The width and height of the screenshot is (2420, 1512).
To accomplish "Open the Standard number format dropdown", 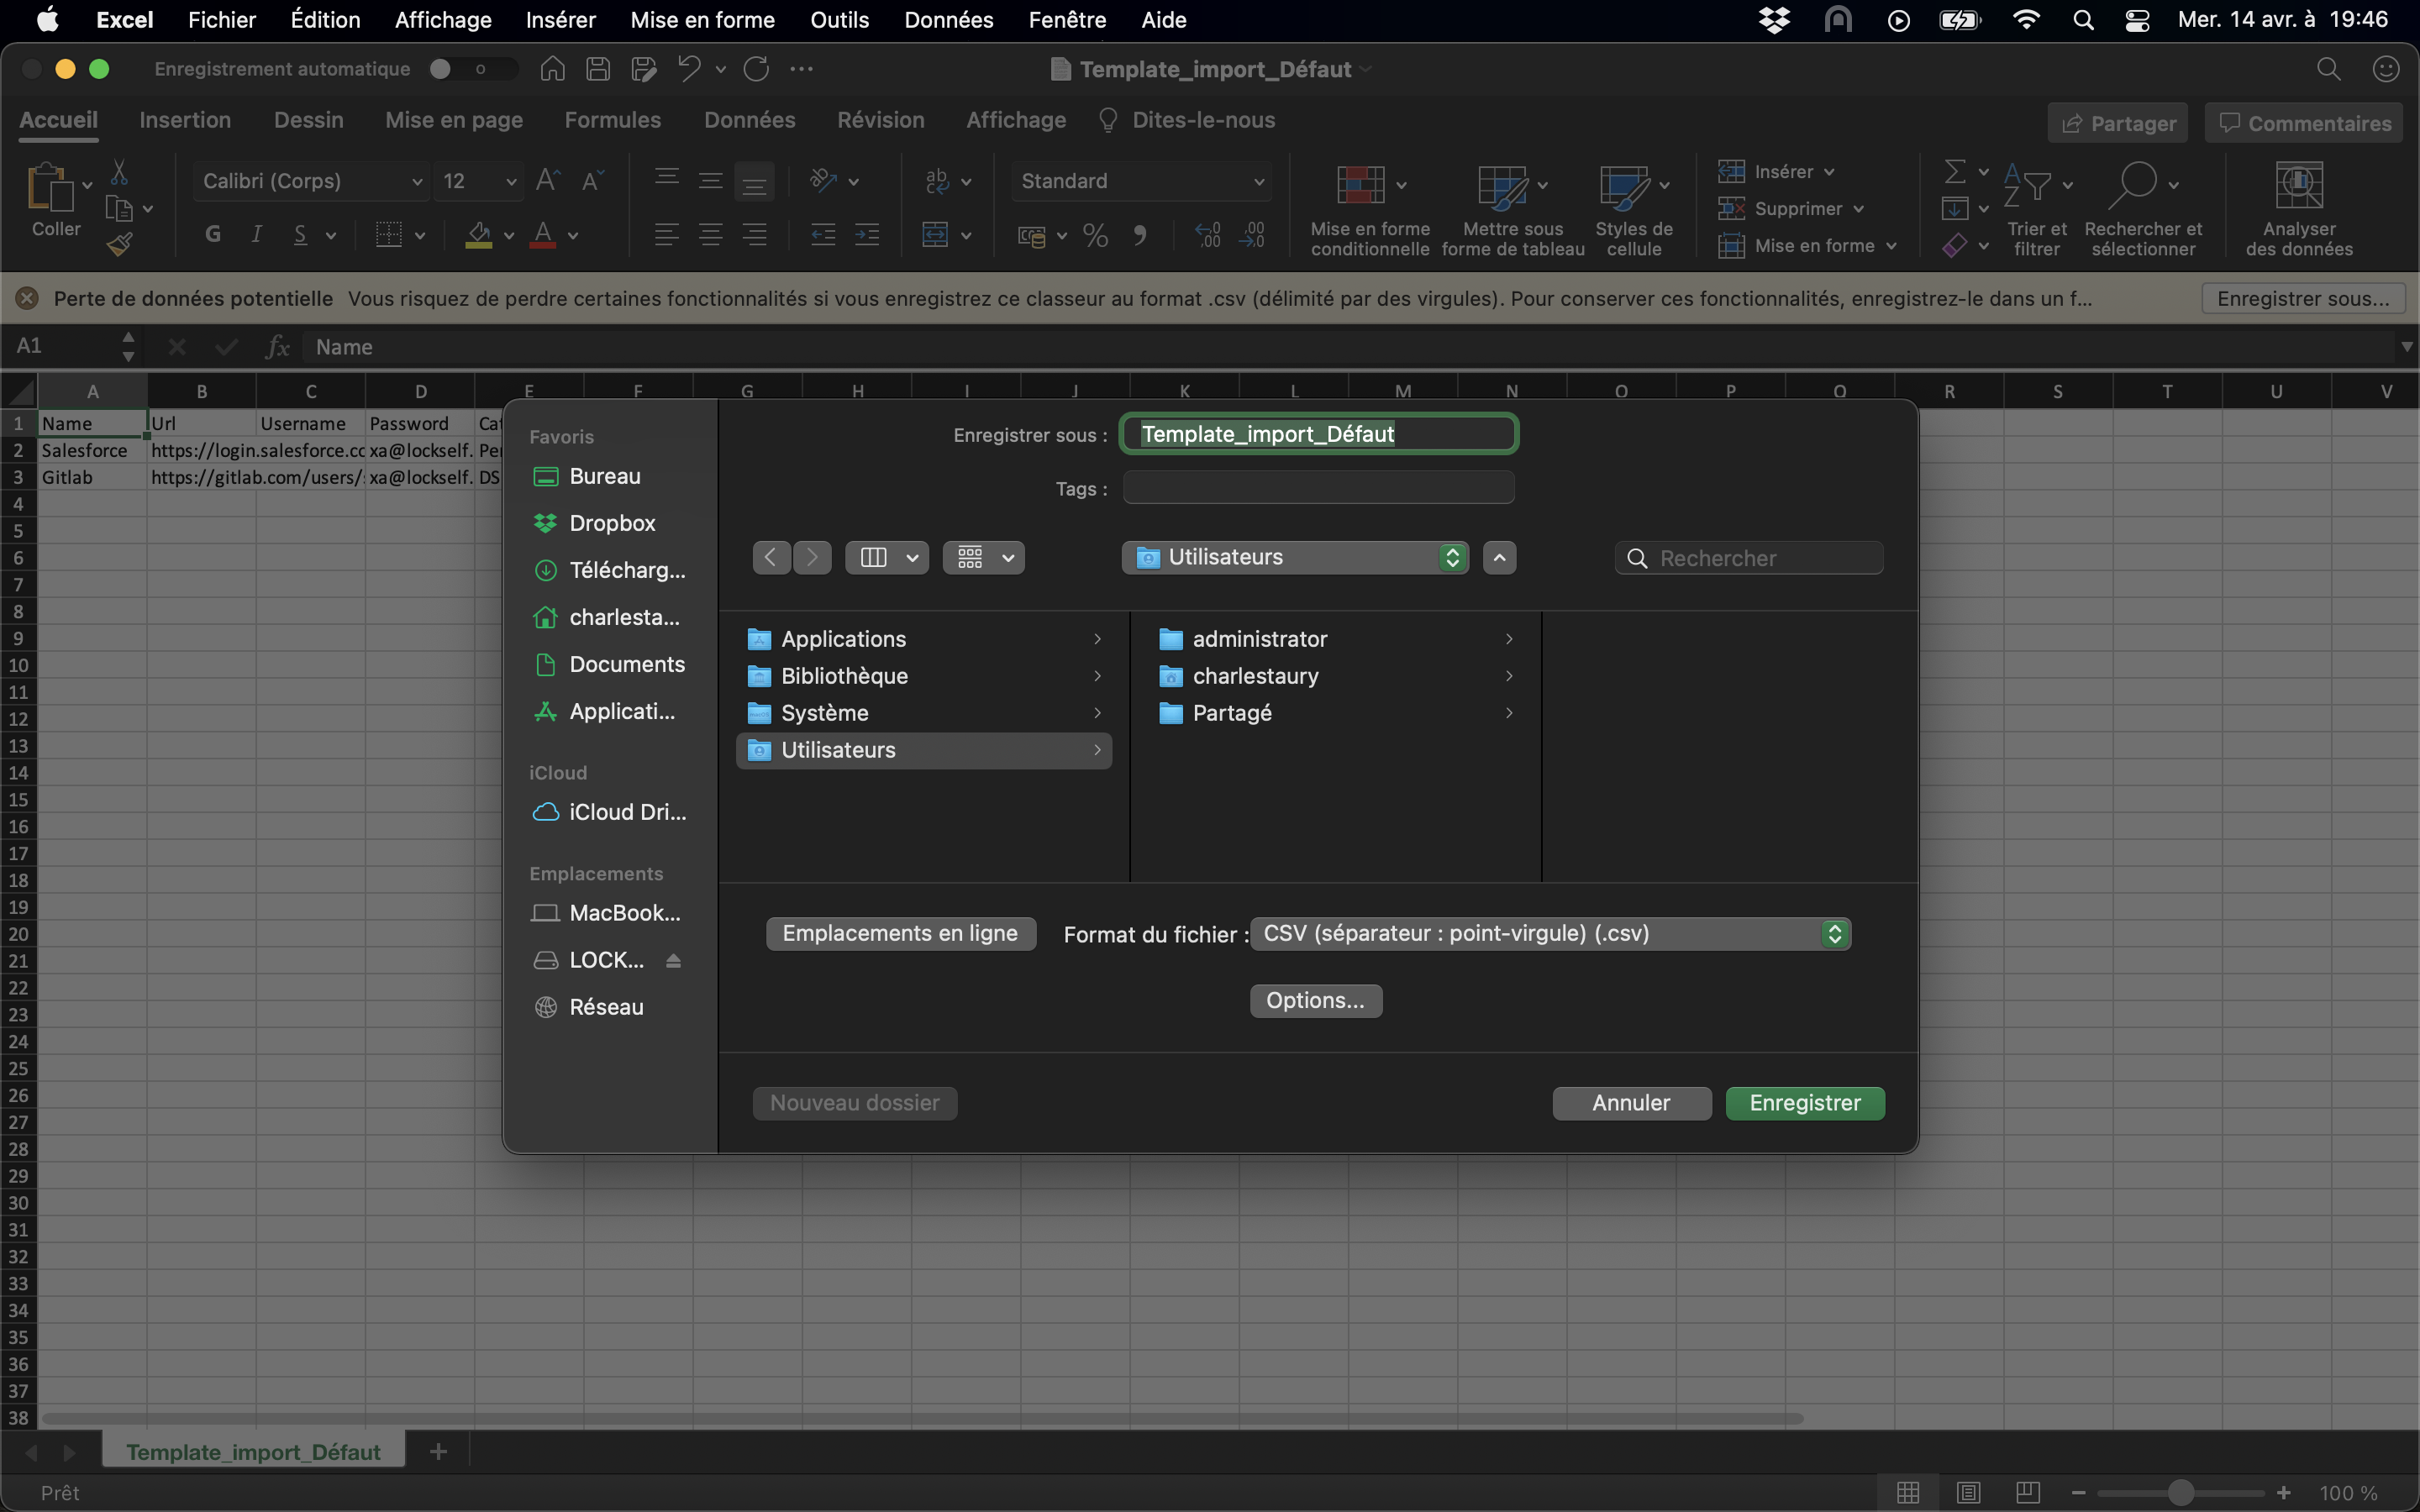I will click(1141, 181).
